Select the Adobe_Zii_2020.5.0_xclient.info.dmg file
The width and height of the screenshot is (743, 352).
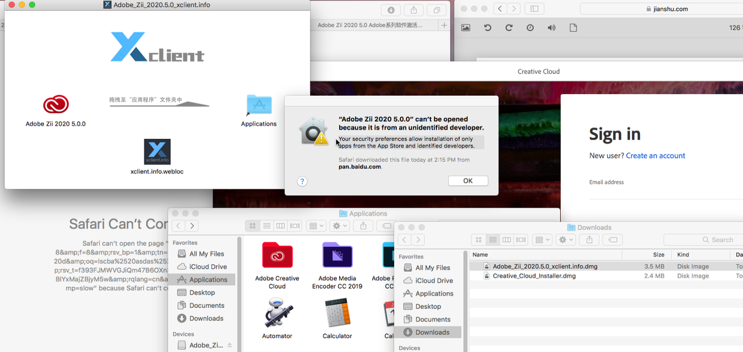606,266
